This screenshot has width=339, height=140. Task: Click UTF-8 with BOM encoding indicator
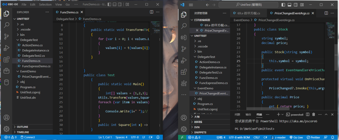click(x=239, y=137)
